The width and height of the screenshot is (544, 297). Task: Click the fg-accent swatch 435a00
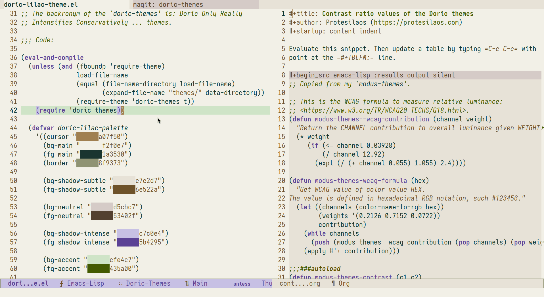pos(99,269)
